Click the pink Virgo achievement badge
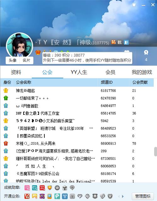This screenshot has height=201, width=157. 27,188
